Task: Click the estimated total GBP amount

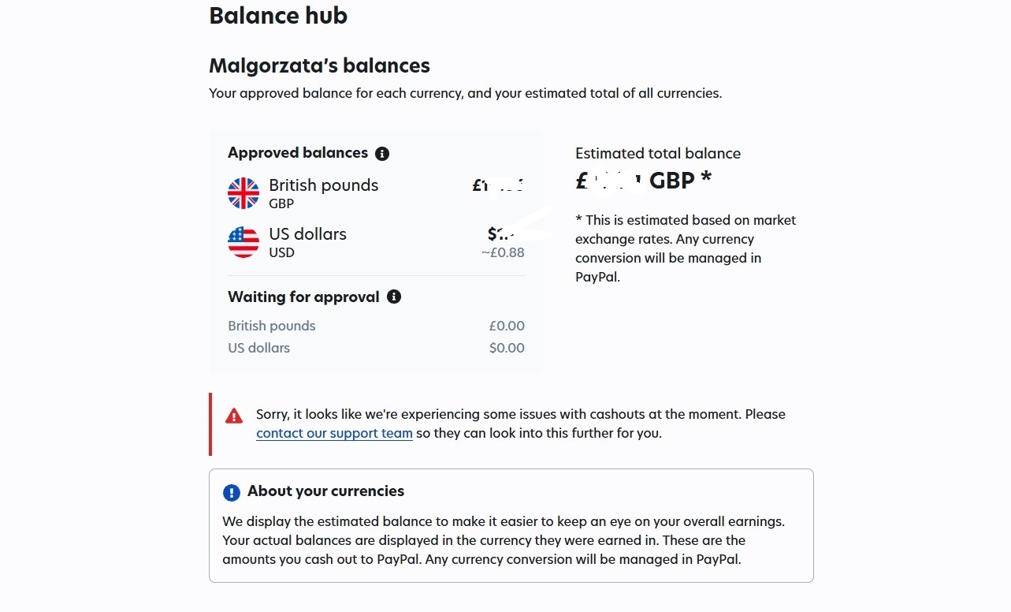Action: click(x=643, y=181)
